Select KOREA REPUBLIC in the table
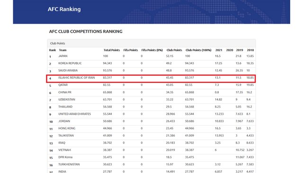The image size is (303, 173). coord(70,64)
